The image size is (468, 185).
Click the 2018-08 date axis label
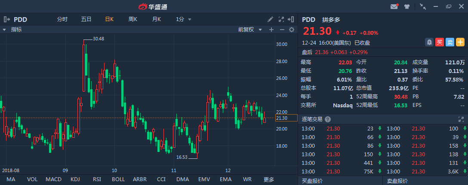[11, 170]
